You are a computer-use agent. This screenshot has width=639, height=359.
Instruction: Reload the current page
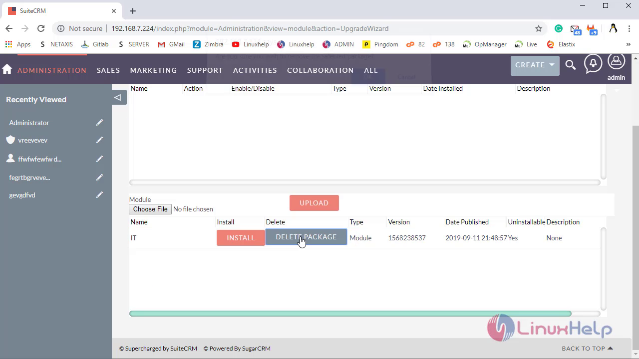[41, 28]
